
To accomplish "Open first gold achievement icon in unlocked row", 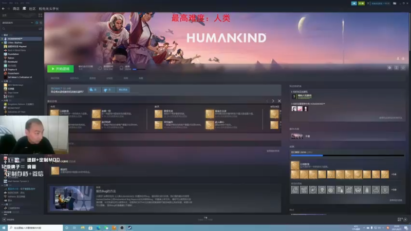I will point(295,175).
